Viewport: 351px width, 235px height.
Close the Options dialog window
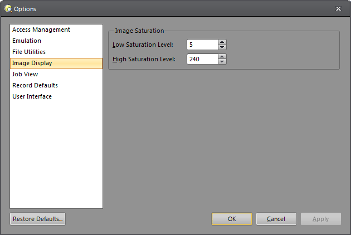pyautogui.click(x=338, y=8)
